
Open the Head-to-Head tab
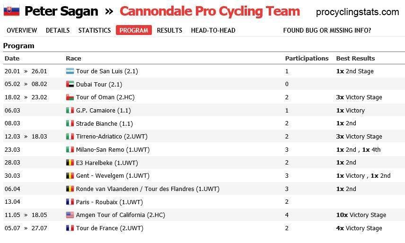click(x=213, y=30)
